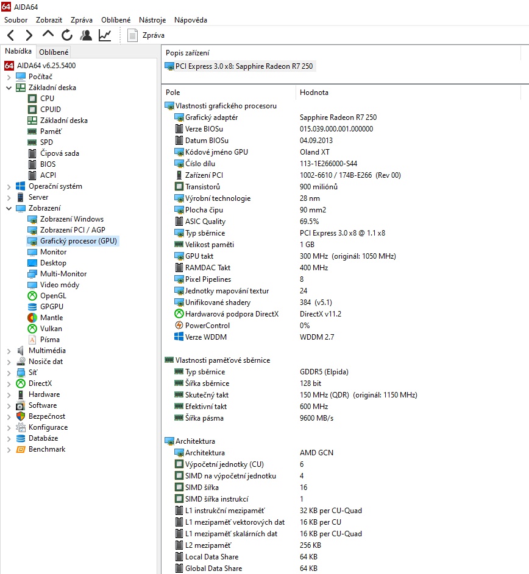Switch to the Oblíbené tab
This screenshot has width=529, height=574.
(x=54, y=52)
